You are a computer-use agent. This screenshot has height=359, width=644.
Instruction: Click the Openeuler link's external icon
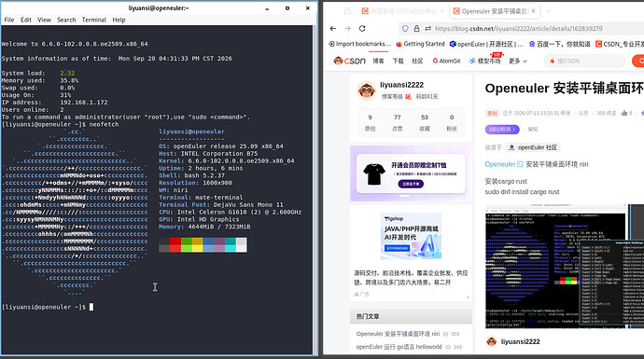coord(520,164)
